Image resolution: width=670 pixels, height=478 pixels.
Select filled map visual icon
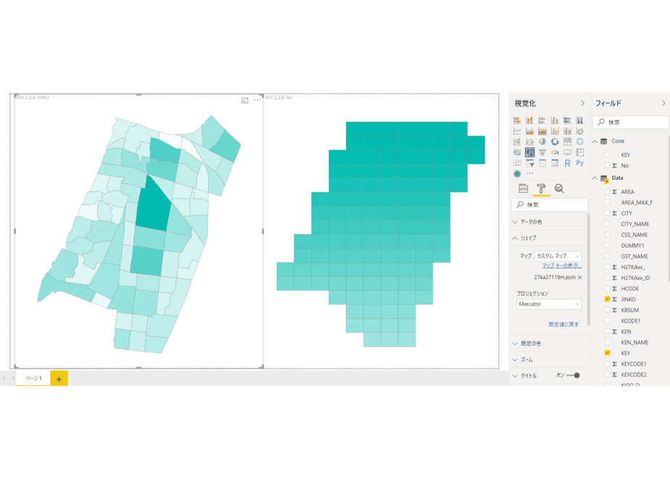point(517,152)
